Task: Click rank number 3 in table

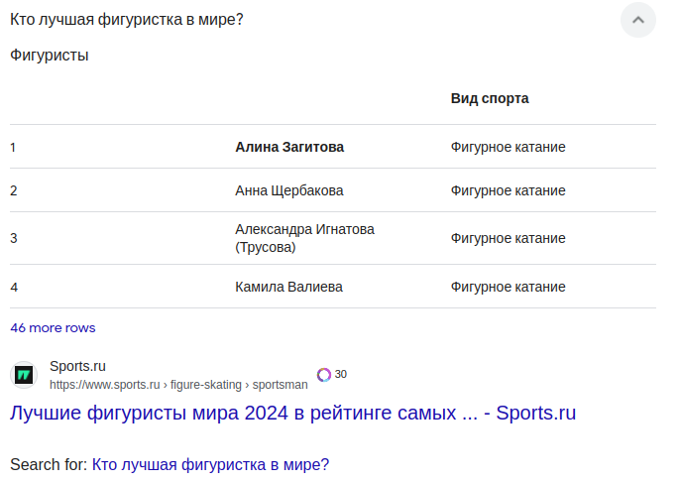Action: tap(14, 238)
